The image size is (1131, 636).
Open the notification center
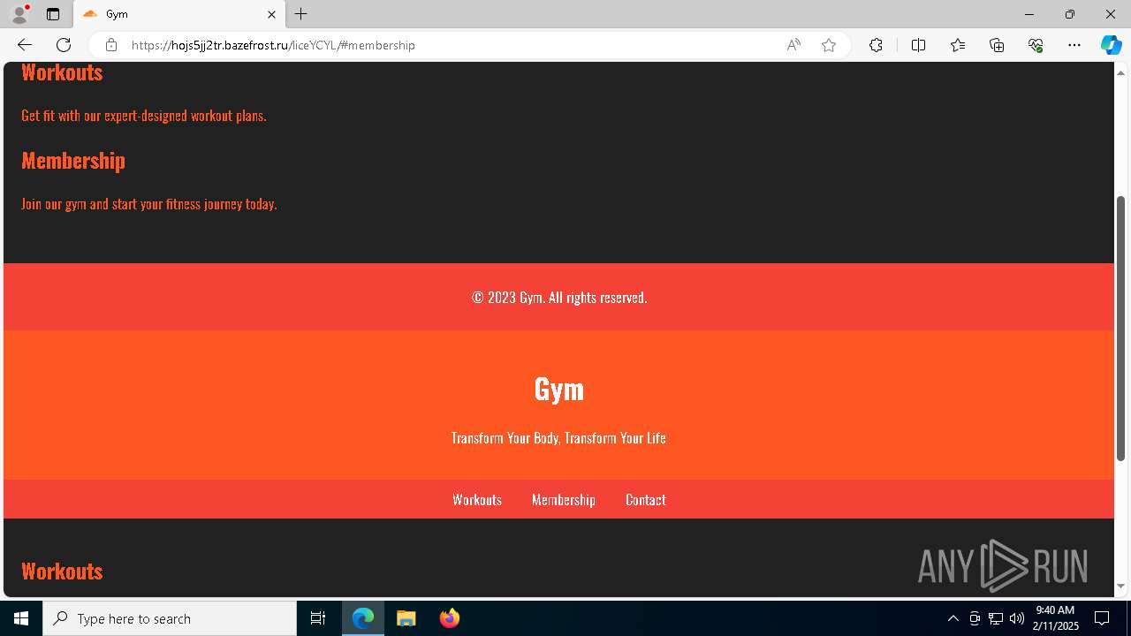1102,618
